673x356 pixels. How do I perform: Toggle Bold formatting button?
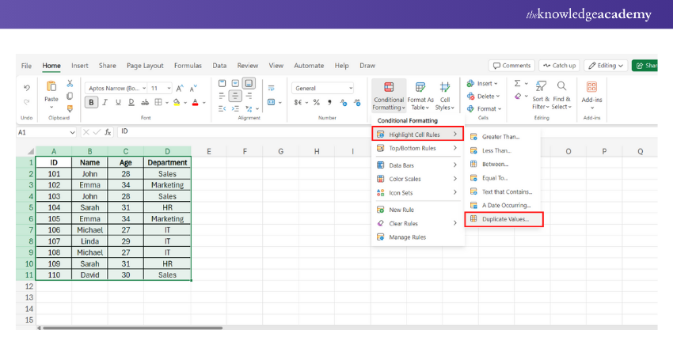pyautogui.click(x=92, y=102)
